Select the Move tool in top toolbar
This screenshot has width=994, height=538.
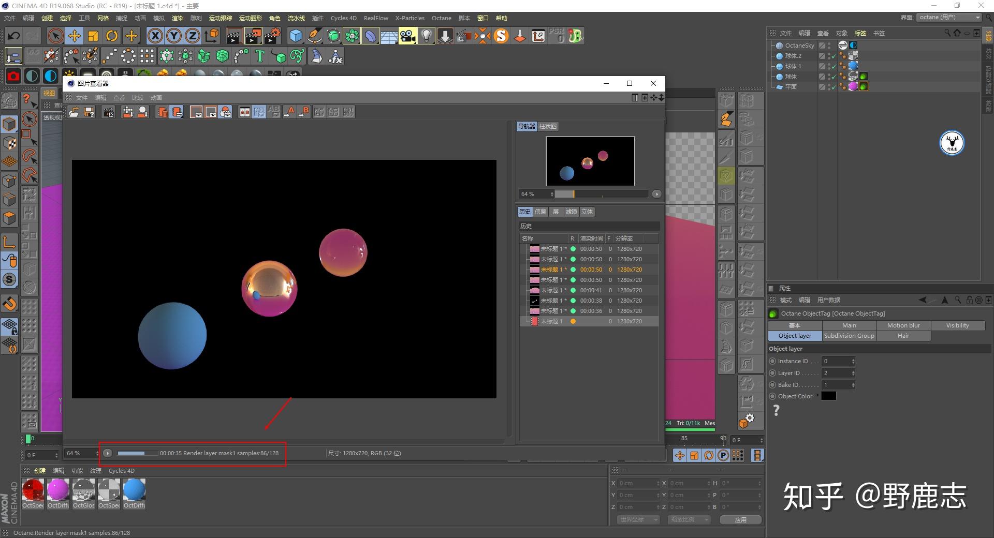75,36
